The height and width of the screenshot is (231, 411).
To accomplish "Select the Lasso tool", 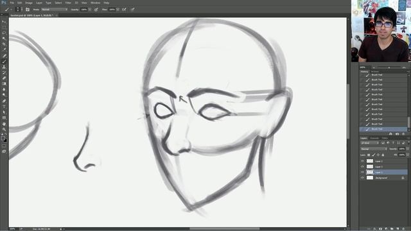I will 4,33.
